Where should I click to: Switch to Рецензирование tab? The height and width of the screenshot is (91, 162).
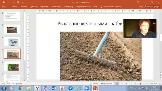[x=83, y=7]
